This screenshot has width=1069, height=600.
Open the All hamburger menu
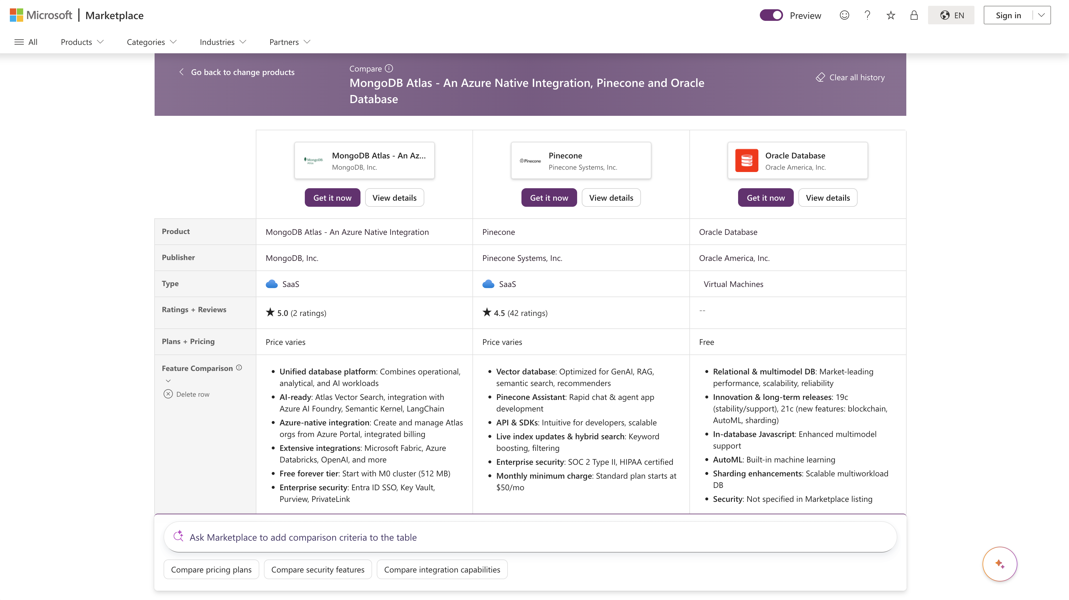click(26, 42)
